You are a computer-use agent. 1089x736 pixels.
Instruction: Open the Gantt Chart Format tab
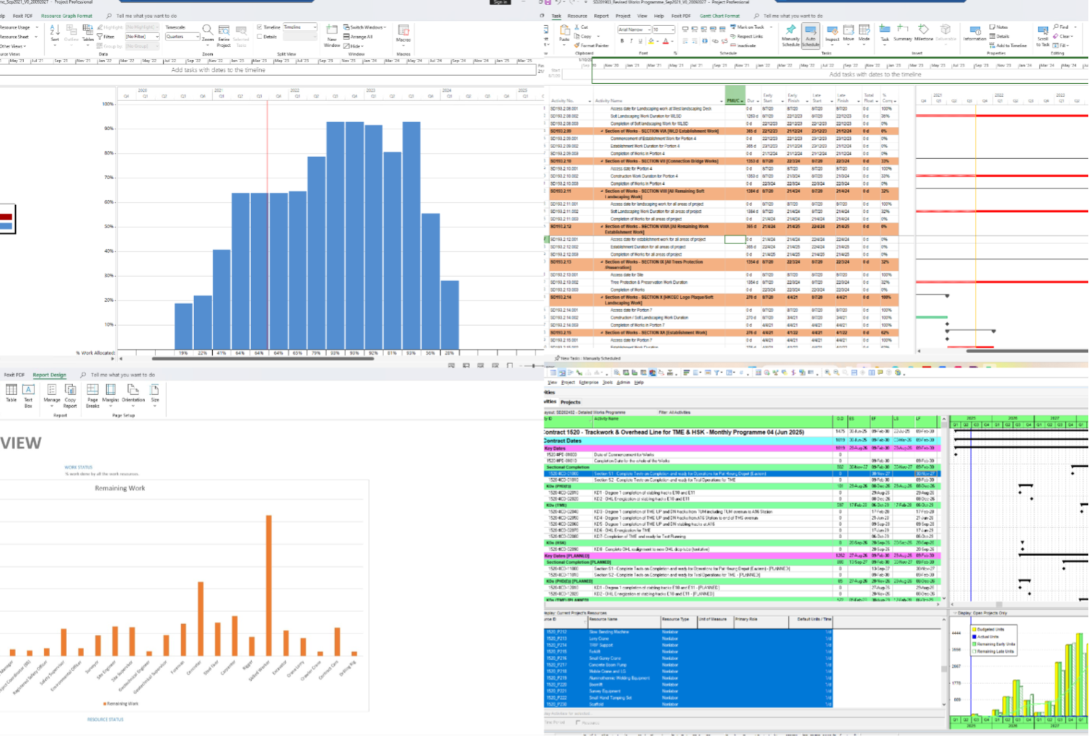(720, 16)
